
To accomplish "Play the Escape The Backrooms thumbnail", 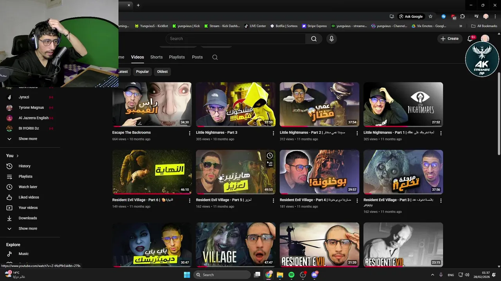I will pyautogui.click(x=152, y=105).
